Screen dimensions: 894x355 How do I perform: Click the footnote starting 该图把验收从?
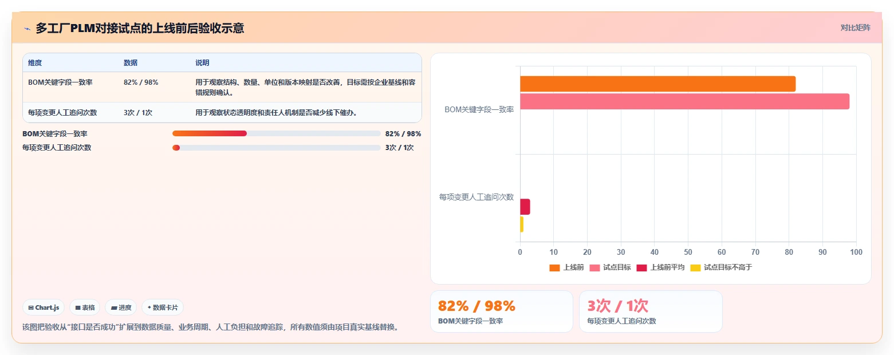210,328
